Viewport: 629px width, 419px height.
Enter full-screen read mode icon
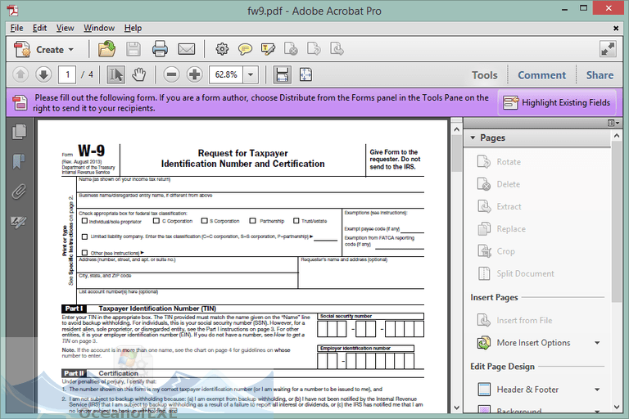(608, 49)
